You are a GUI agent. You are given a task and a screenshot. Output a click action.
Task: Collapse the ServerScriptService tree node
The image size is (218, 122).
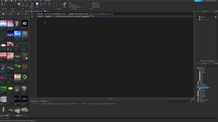point(196,88)
